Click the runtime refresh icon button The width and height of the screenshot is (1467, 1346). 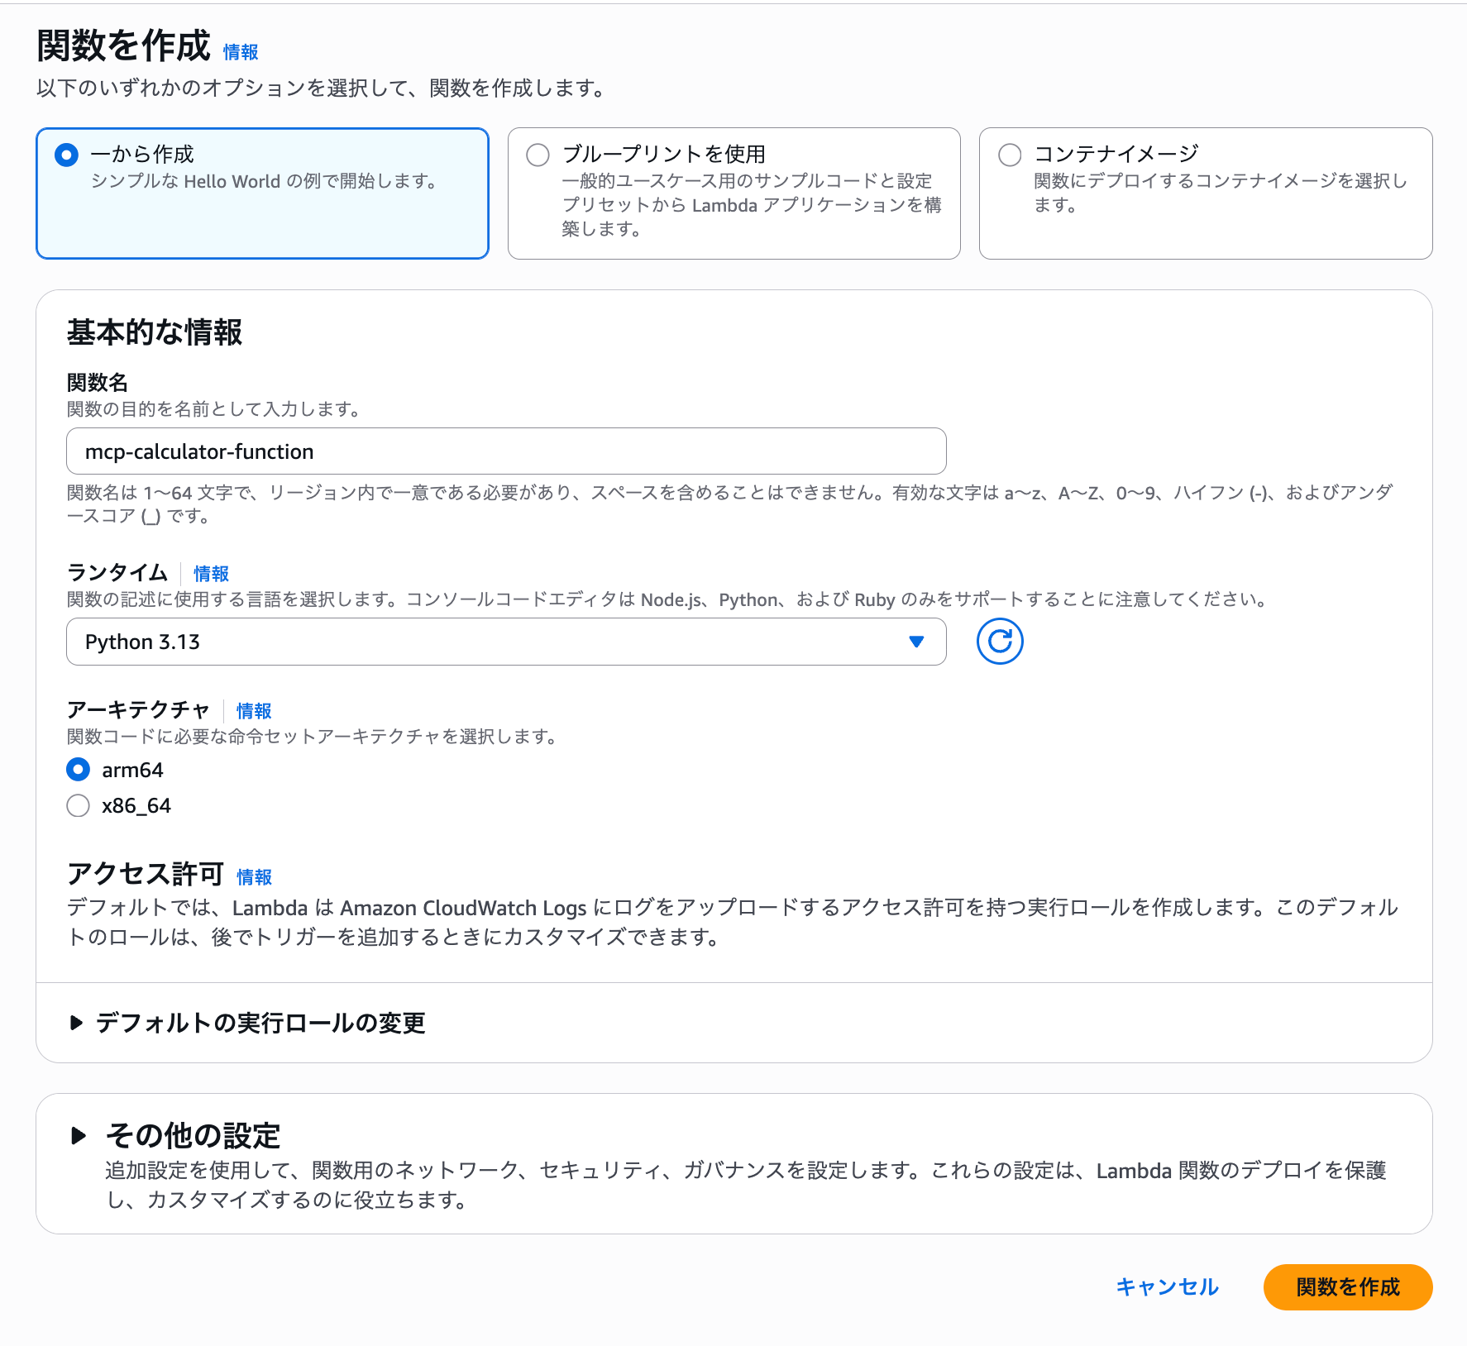pyautogui.click(x=999, y=642)
